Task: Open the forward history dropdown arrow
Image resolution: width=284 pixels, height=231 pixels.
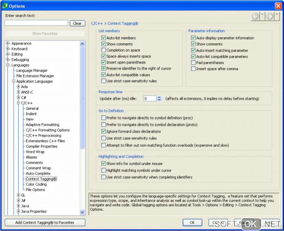Action: pyautogui.click(x=277, y=16)
